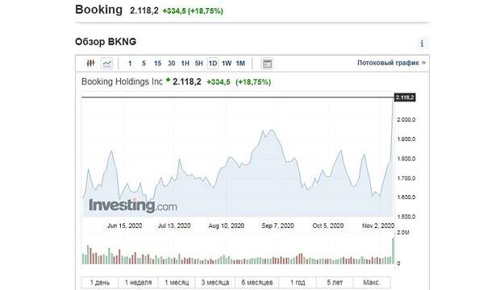Viewport: 500px width, 290px height.
Task: Set chart interval to 15 minutes
Action: point(157,64)
